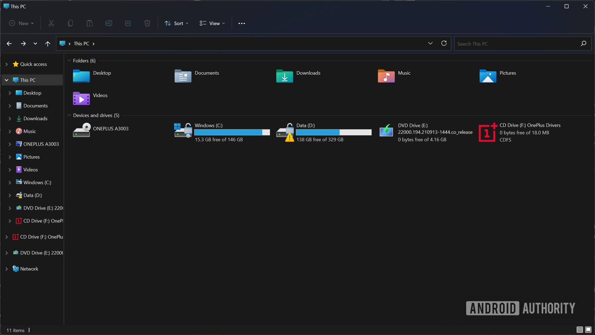
Task: Switch to large thumbnails view in status bar
Action: (588, 330)
